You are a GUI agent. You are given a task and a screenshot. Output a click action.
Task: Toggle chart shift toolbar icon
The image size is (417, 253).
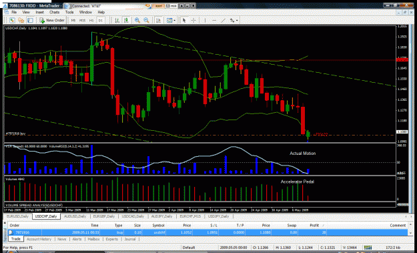(x=158, y=20)
